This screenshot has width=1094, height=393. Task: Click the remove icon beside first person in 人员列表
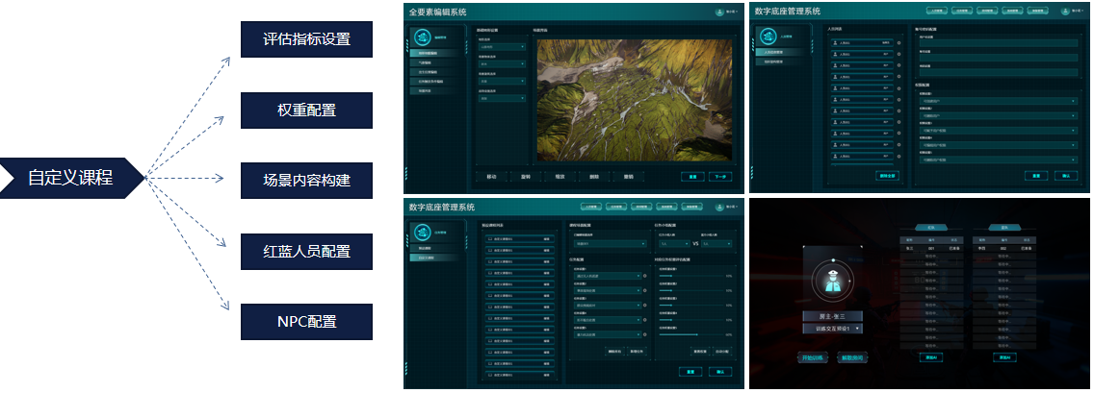pos(899,43)
